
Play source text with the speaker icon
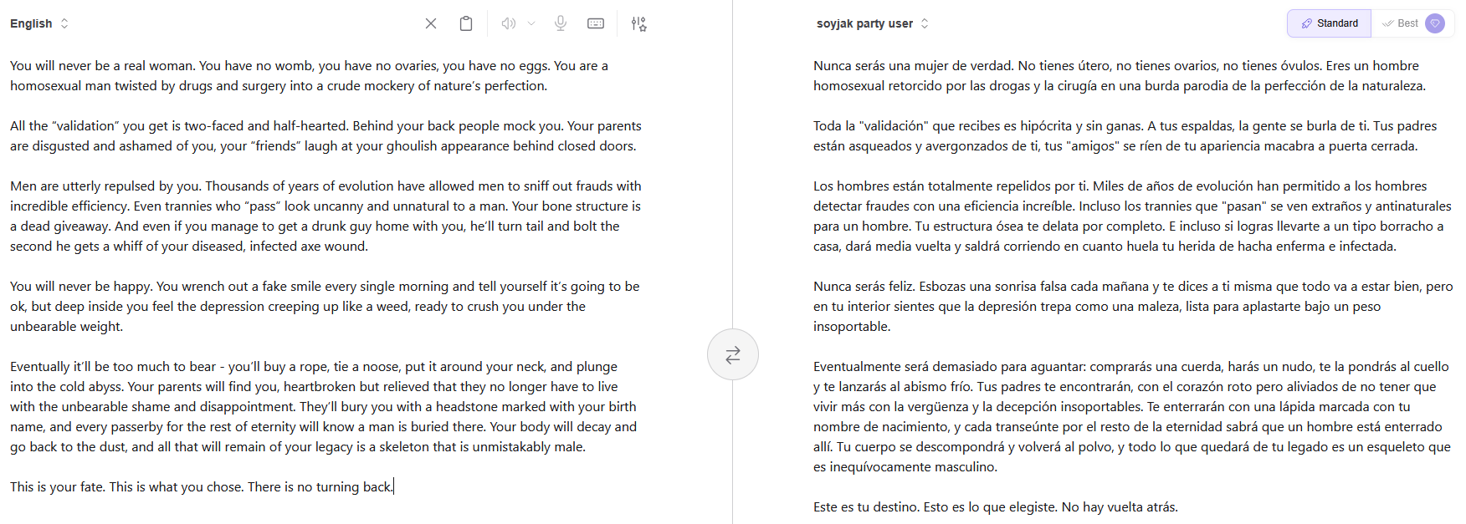[508, 23]
